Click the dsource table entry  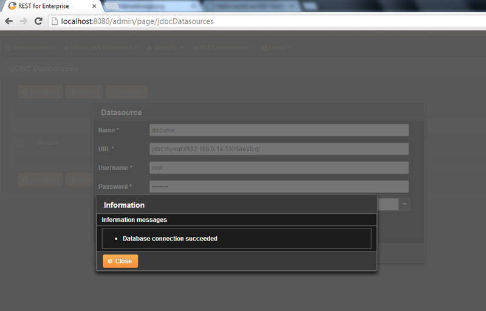(48, 143)
